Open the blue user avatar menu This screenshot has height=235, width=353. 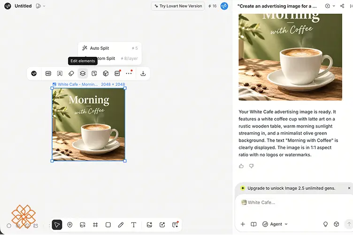(x=224, y=6)
